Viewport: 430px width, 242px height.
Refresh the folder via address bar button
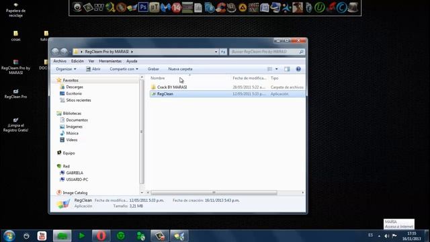(223, 52)
